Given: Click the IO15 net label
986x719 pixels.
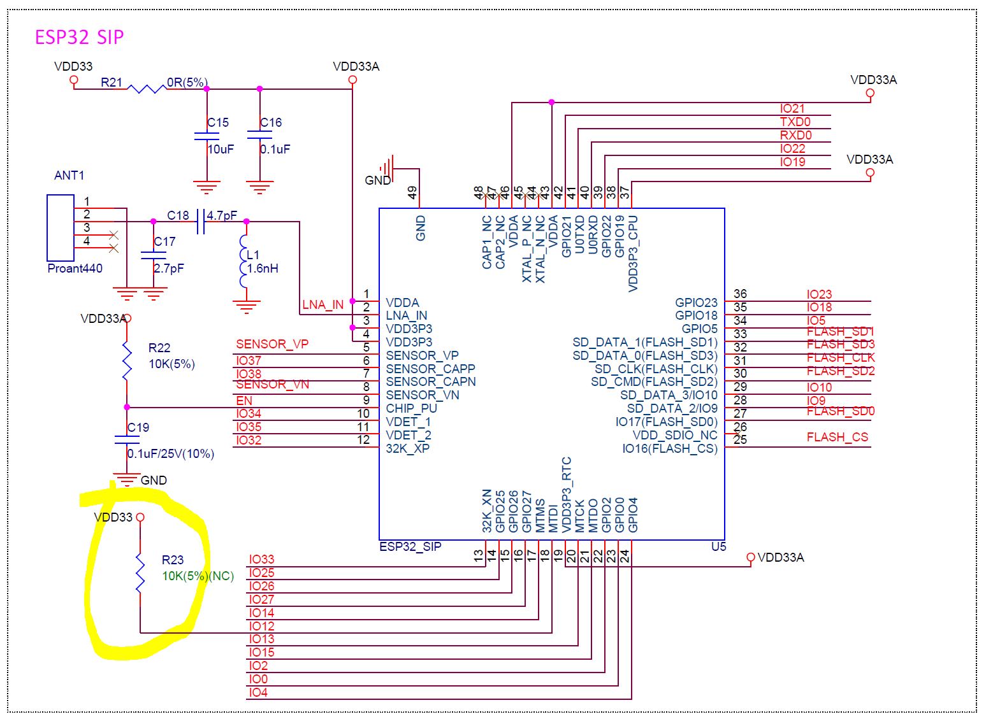Looking at the screenshot, I should coord(262,653).
